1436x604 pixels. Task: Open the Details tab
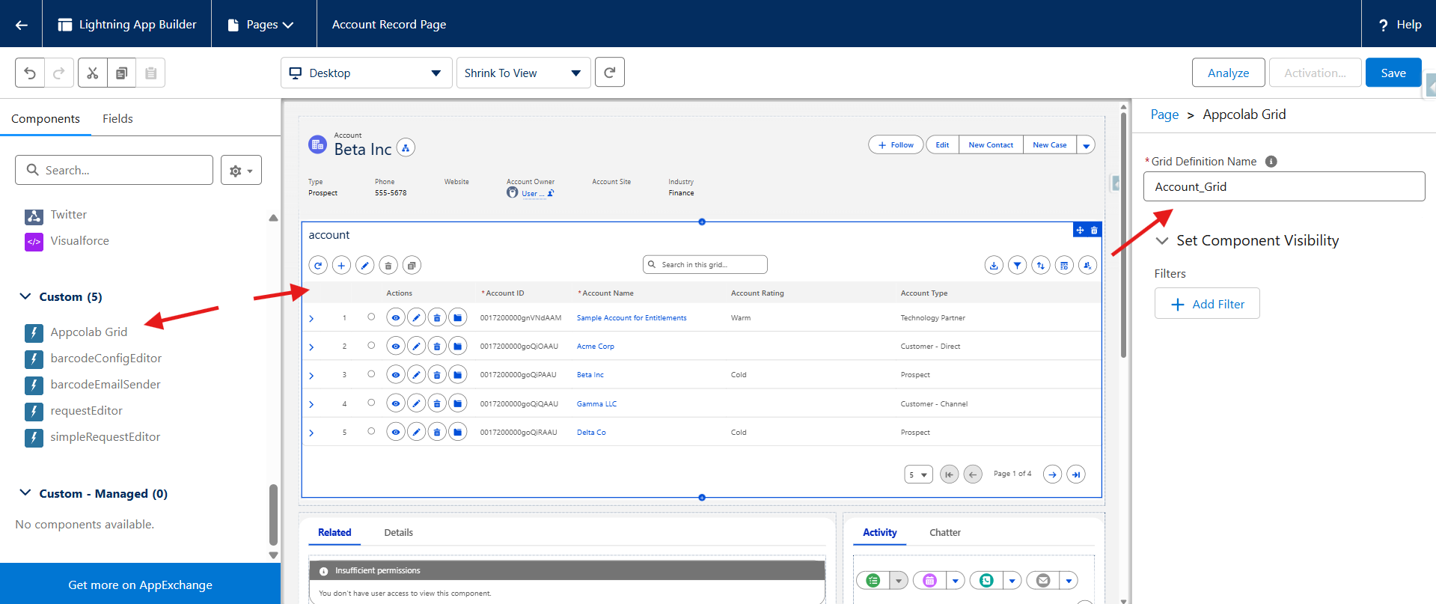pos(399,533)
